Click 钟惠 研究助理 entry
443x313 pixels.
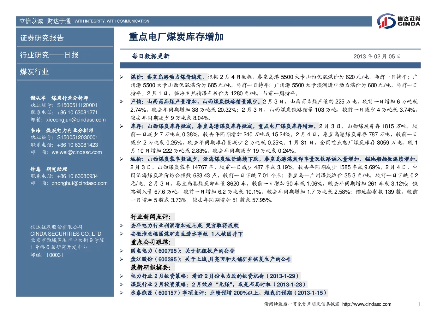click(x=49, y=169)
